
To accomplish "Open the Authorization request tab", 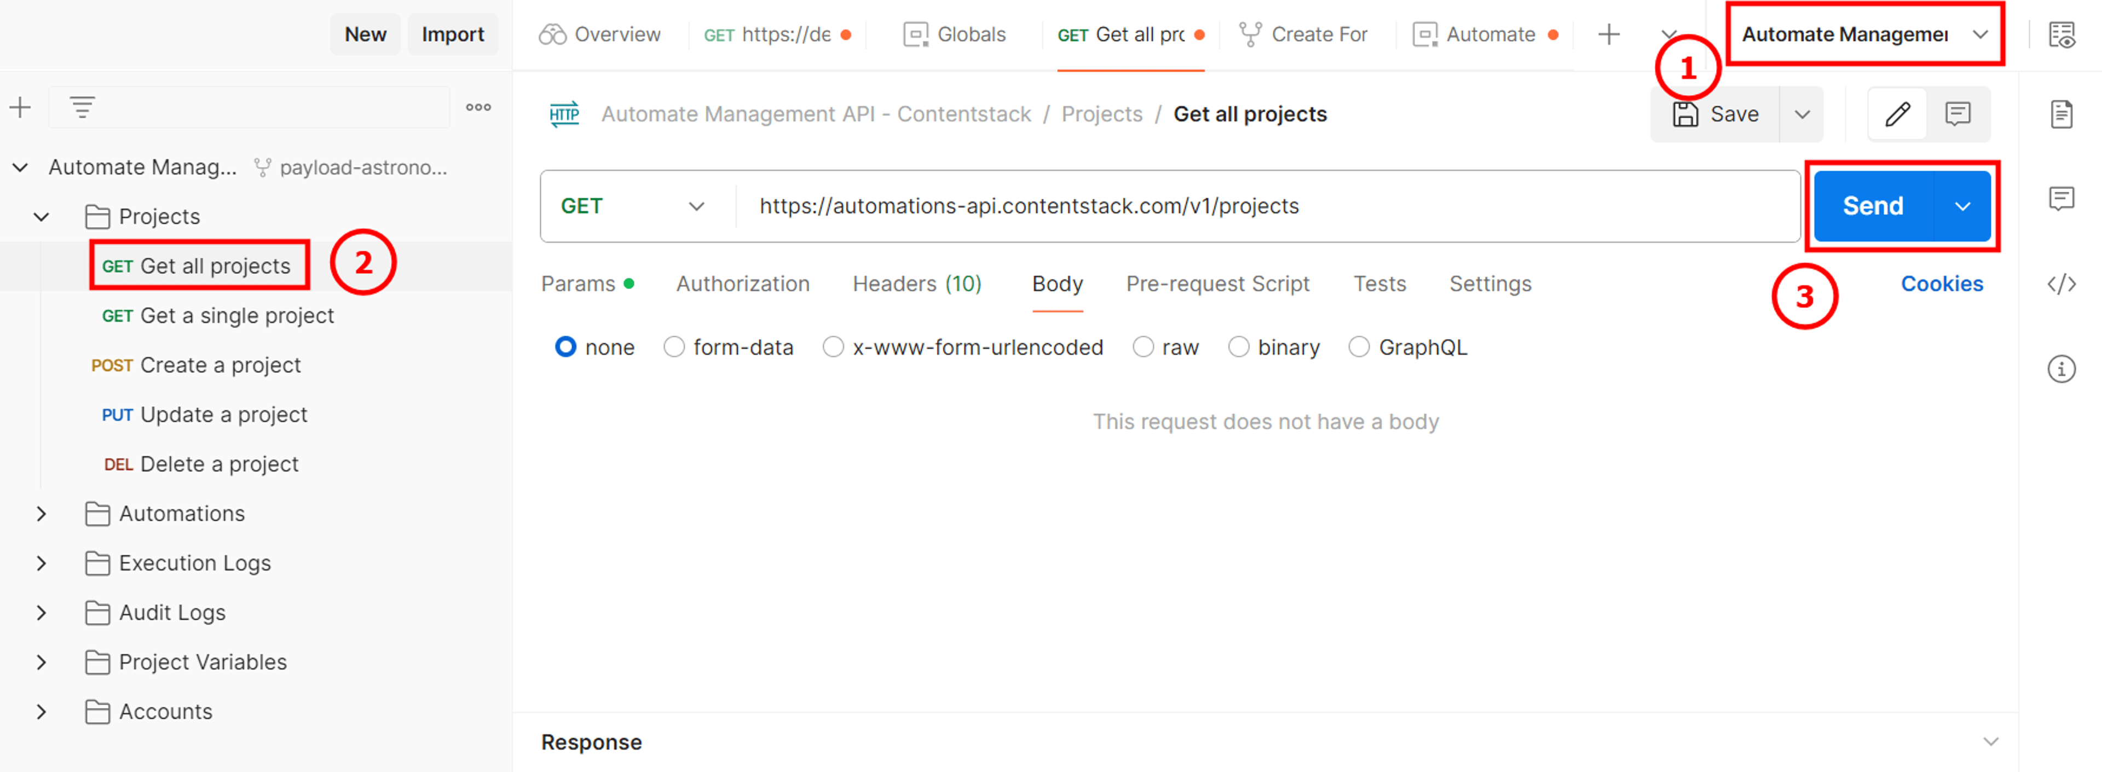I will [x=743, y=283].
